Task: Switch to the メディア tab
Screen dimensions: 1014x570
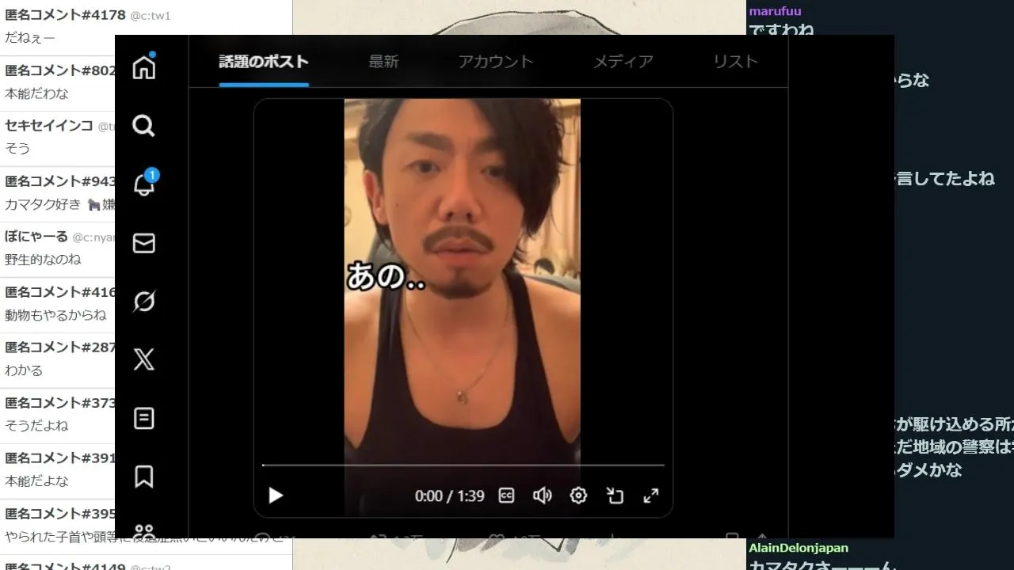Action: (x=623, y=62)
